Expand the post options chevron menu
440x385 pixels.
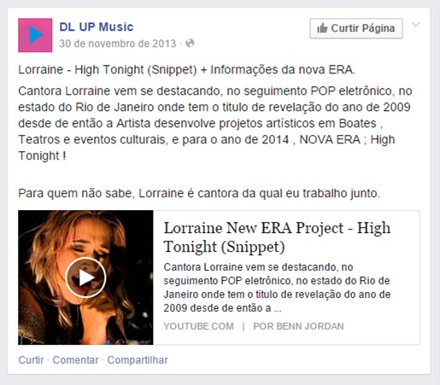point(416,25)
